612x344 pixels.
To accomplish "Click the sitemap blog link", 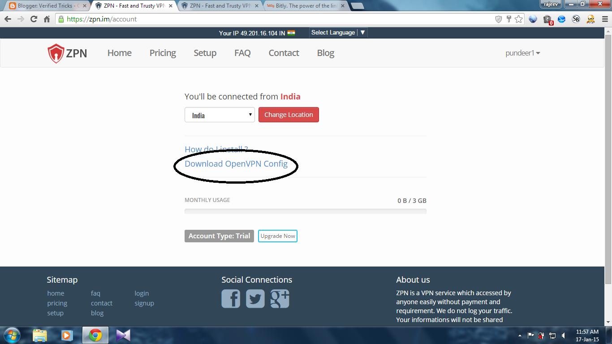I will point(97,313).
